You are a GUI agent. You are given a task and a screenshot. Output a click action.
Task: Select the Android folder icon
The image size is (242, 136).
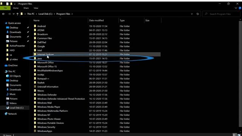35,26
